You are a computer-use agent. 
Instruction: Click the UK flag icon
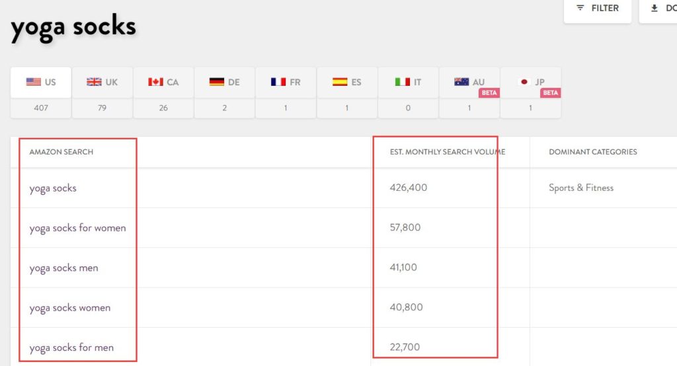click(94, 81)
